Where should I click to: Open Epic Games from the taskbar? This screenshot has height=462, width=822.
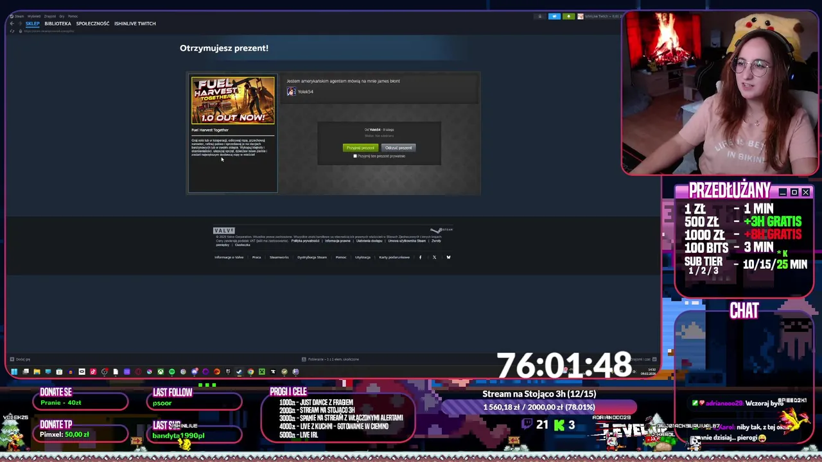pos(228,372)
